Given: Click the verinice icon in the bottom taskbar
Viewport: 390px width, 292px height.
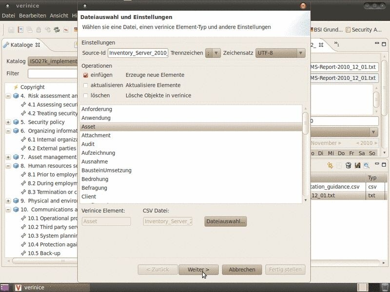Looking at the screenshot, I should coord(19,287).
